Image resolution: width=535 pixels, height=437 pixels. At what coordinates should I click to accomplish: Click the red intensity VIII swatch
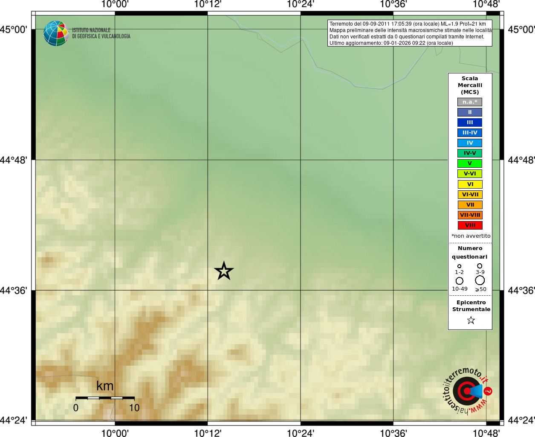tap(470, 225)
